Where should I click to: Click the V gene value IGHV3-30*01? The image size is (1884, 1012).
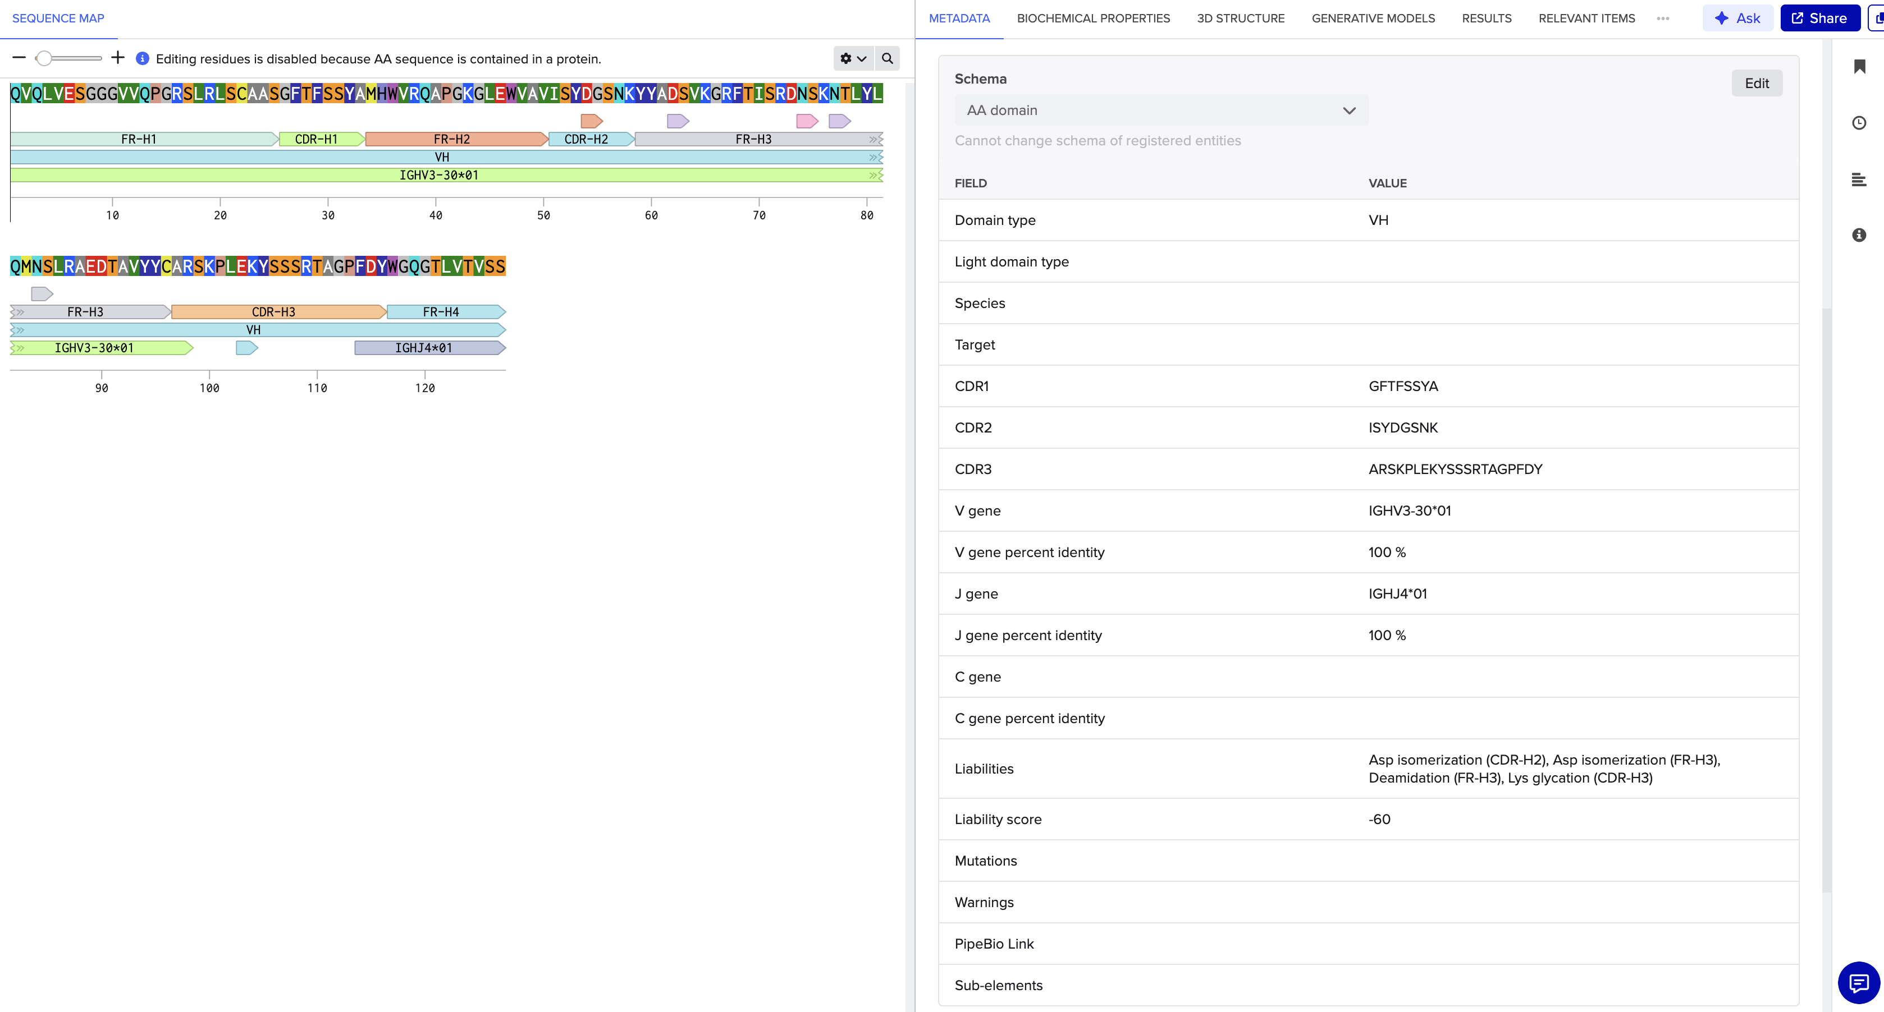pos(1409,510)
